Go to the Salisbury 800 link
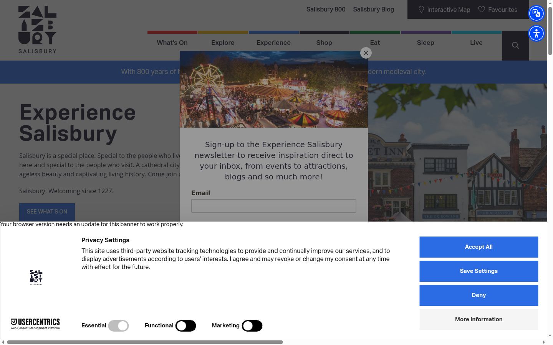The height and width of the screenshot is (345, 553). (326, 9)
